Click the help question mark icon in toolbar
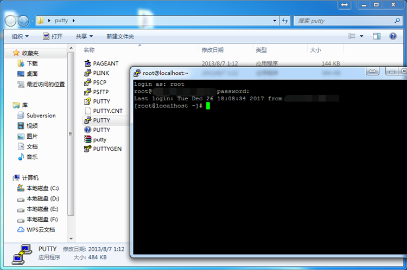 [392, 36]
